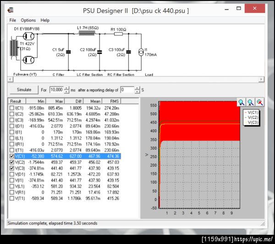The image size is (275, 244).
Task: Enable the V(C2) result checkbox
Action: tap(12, 162)
